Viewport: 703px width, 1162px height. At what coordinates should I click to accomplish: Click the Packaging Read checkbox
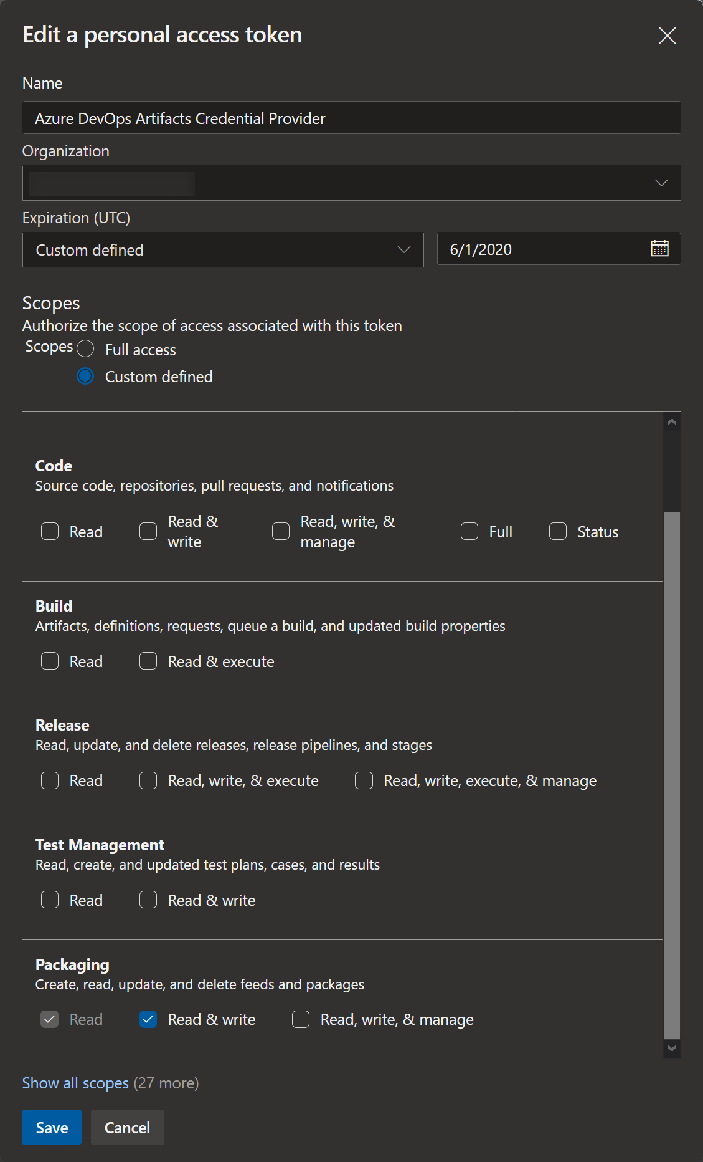pyautogui.click(x=50, y=1019)
